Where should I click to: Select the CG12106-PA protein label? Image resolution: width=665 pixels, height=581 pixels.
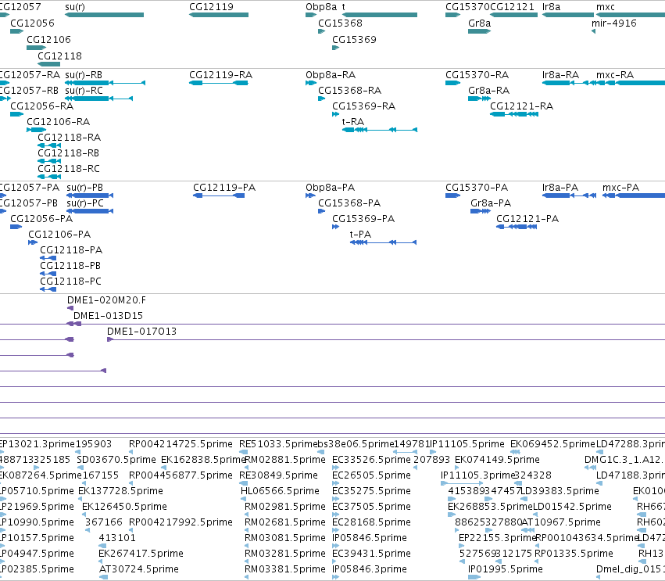(59, 235)
